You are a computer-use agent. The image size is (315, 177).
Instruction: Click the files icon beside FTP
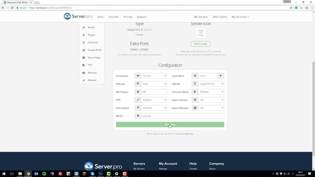coord(84,65)
